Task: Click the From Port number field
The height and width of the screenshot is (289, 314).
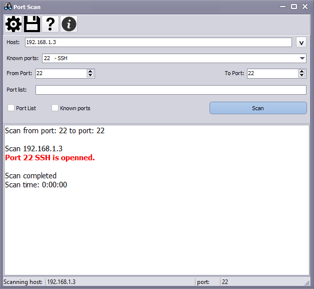Action: pos(61,74)
